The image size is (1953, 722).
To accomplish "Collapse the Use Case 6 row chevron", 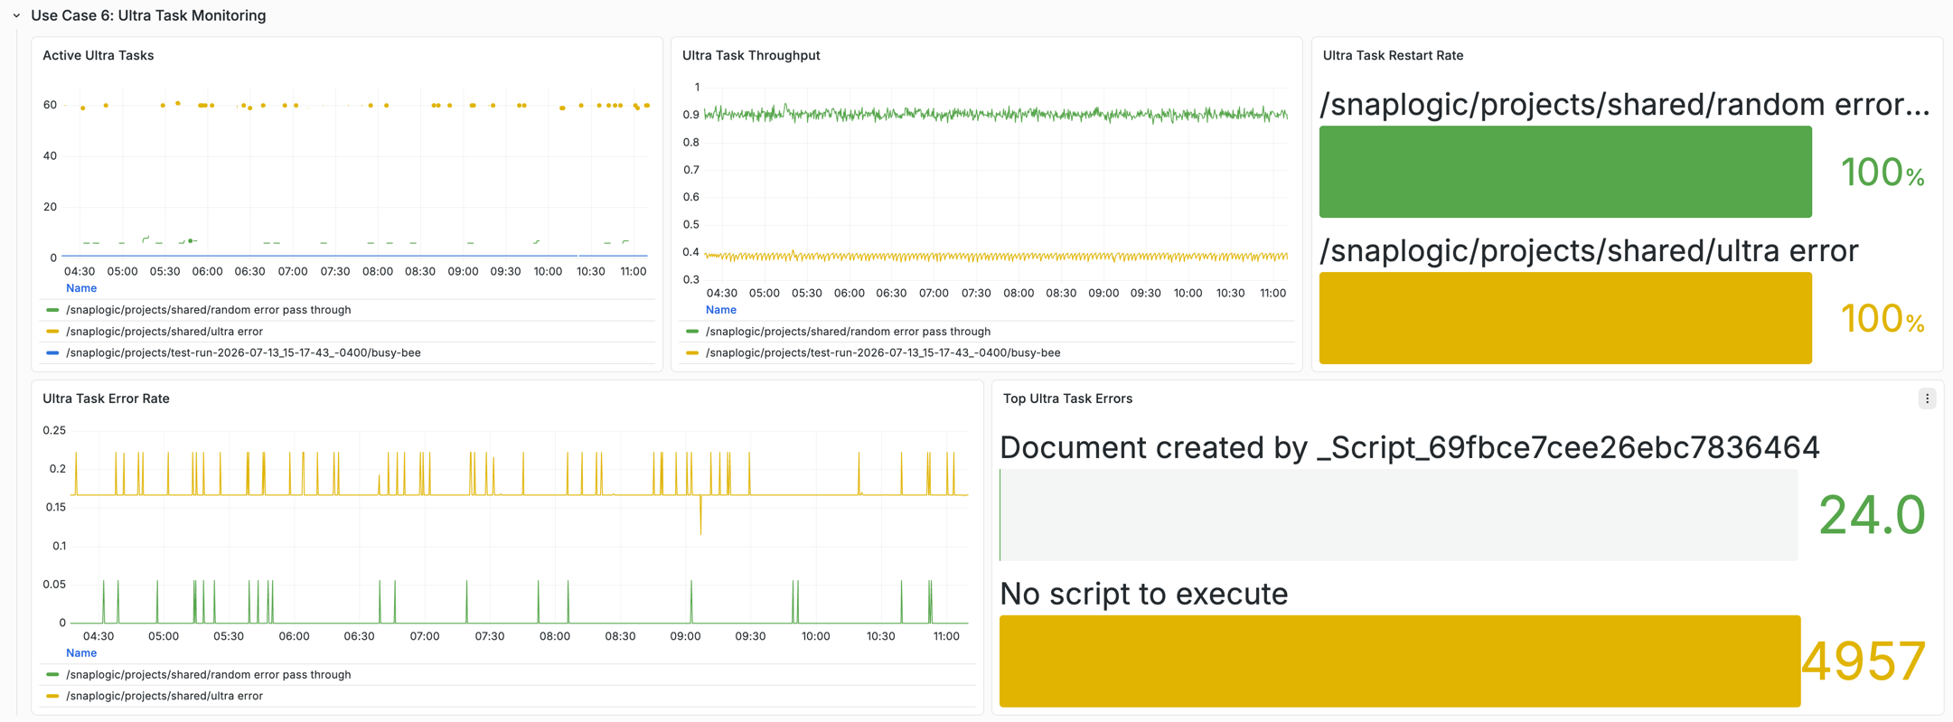I will pos(16,15).
